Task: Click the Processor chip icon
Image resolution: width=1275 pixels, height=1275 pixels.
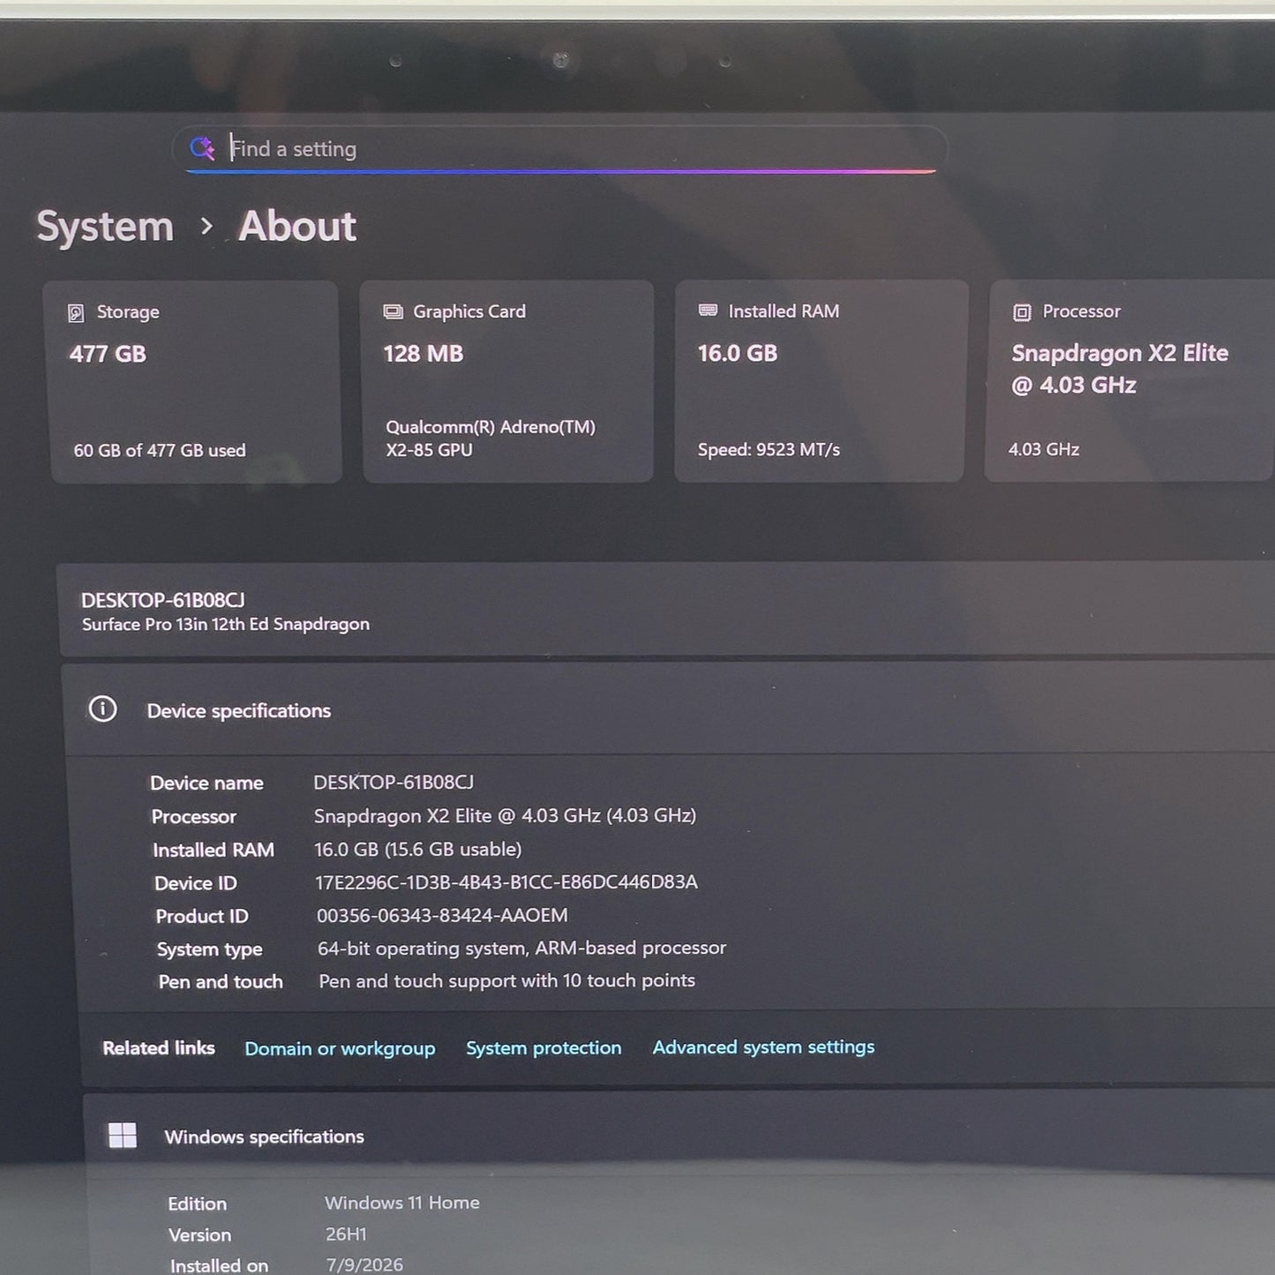Action: 1022,311
